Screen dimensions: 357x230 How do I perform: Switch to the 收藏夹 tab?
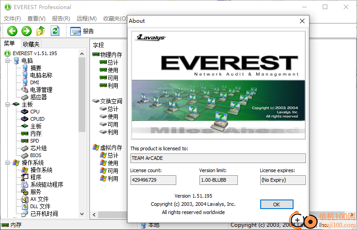tap(31, 44)
